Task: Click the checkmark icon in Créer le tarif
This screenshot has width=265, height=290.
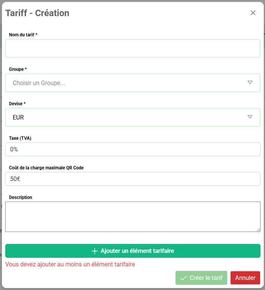Action: click(x=183, y=278)
